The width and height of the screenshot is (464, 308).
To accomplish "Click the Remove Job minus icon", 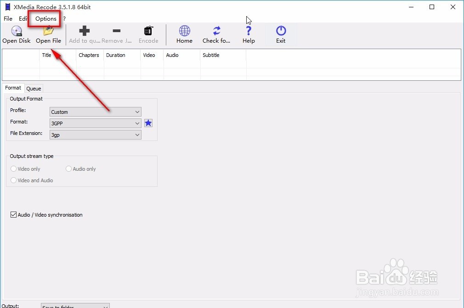I will [x=117, y=31].
